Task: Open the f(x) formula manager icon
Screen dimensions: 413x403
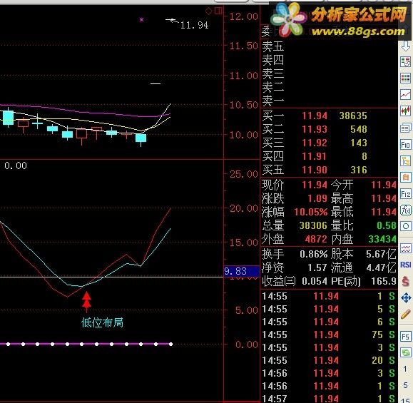Action: [x=406, y=210]
